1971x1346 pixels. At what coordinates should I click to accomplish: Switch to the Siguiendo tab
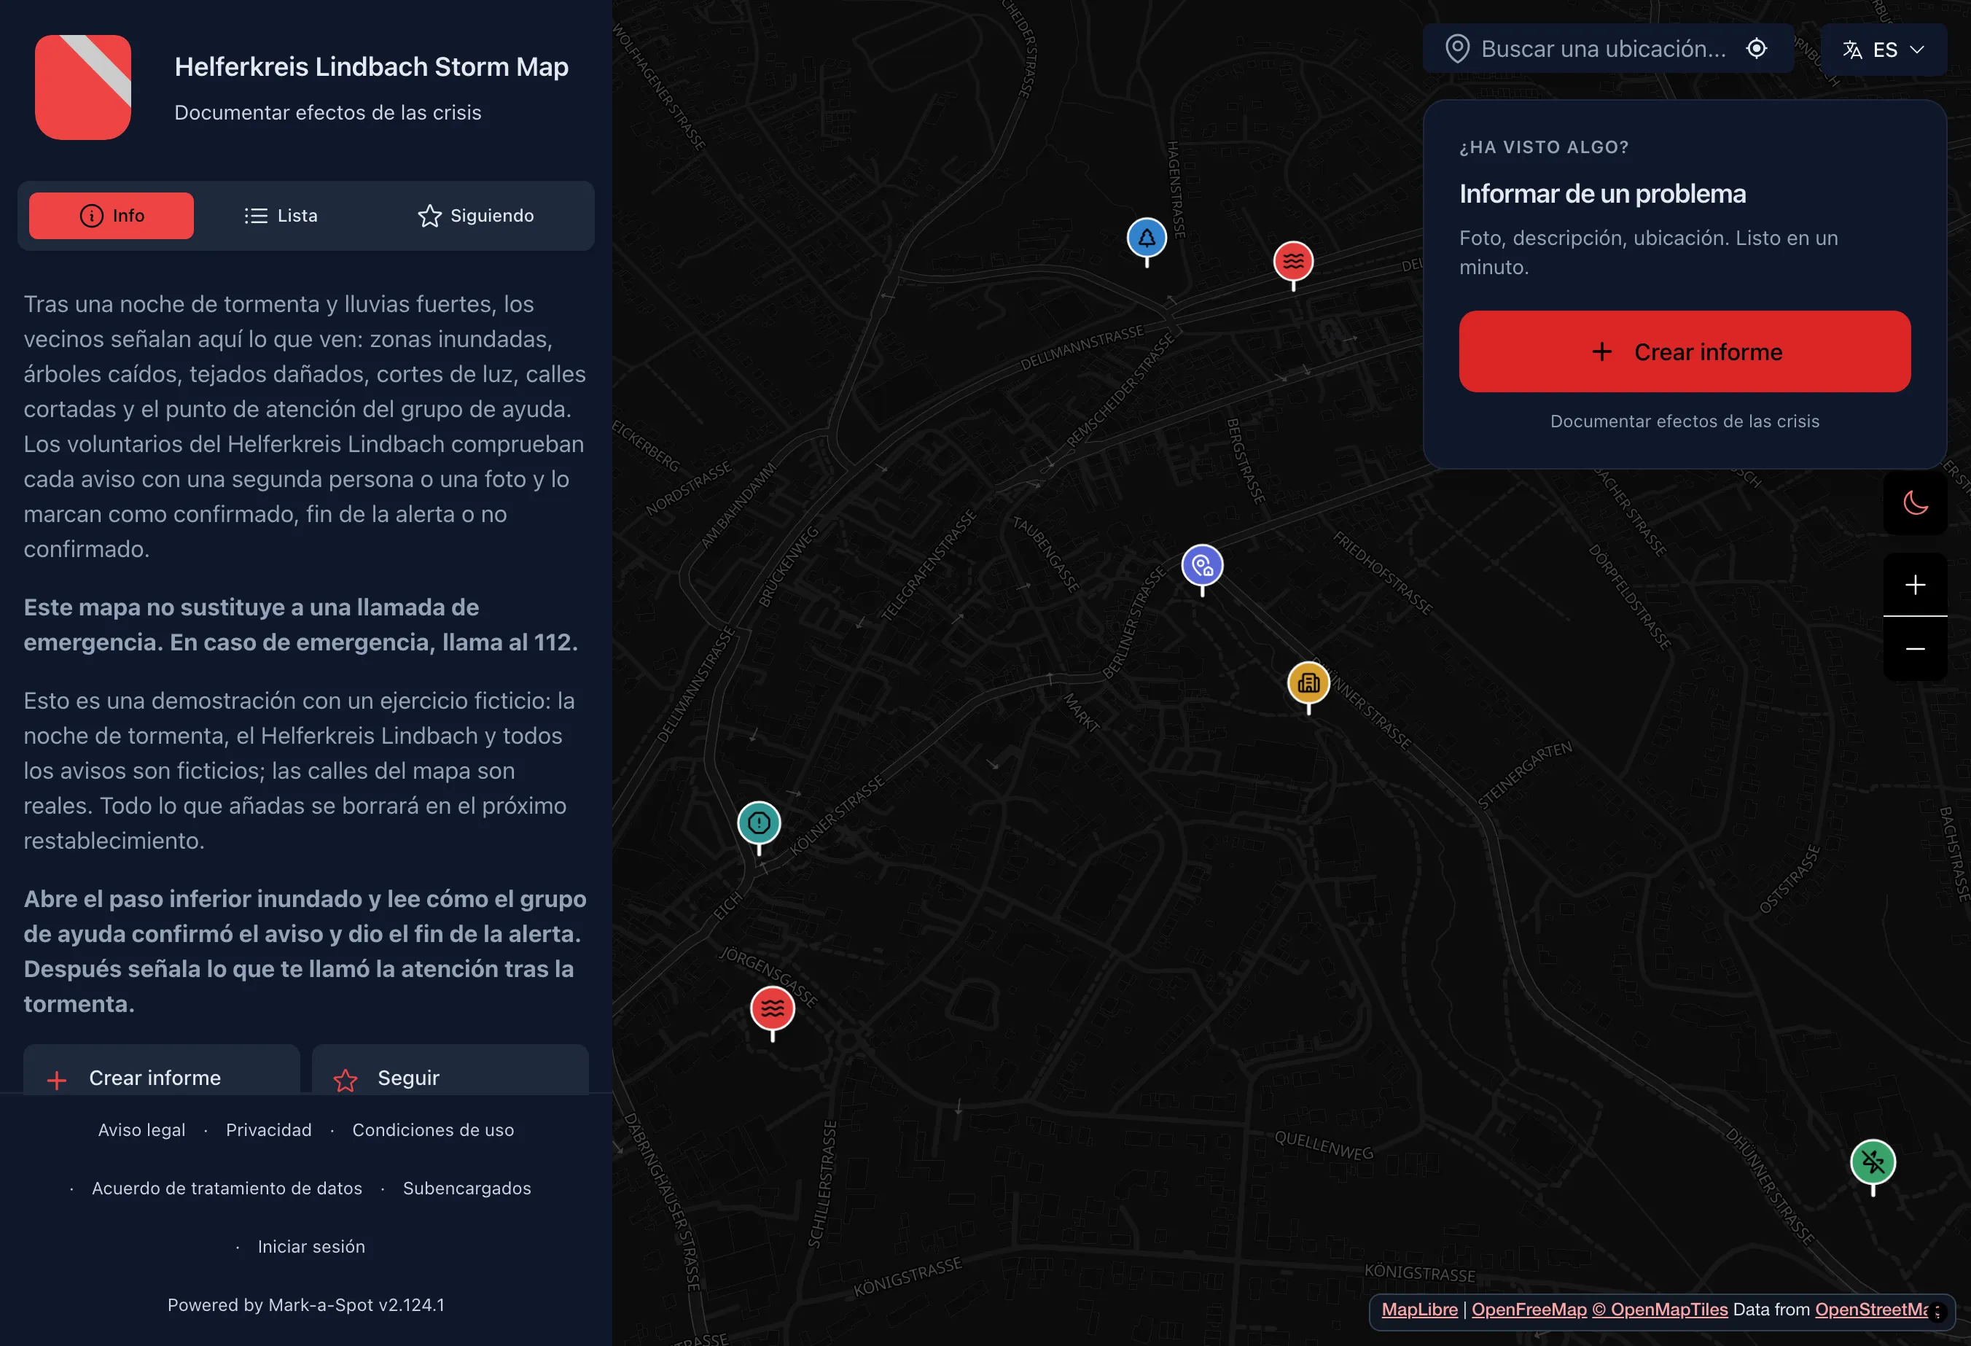476,215
